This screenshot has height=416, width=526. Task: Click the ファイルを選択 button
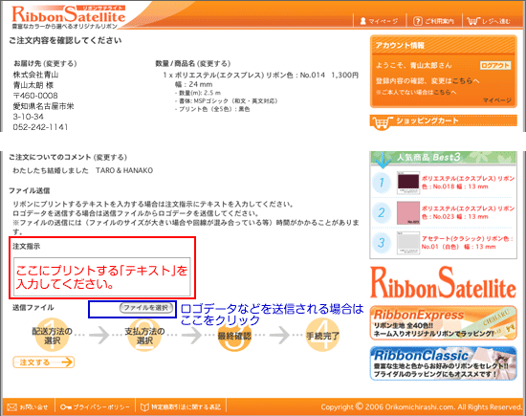(x=146, y=308)
